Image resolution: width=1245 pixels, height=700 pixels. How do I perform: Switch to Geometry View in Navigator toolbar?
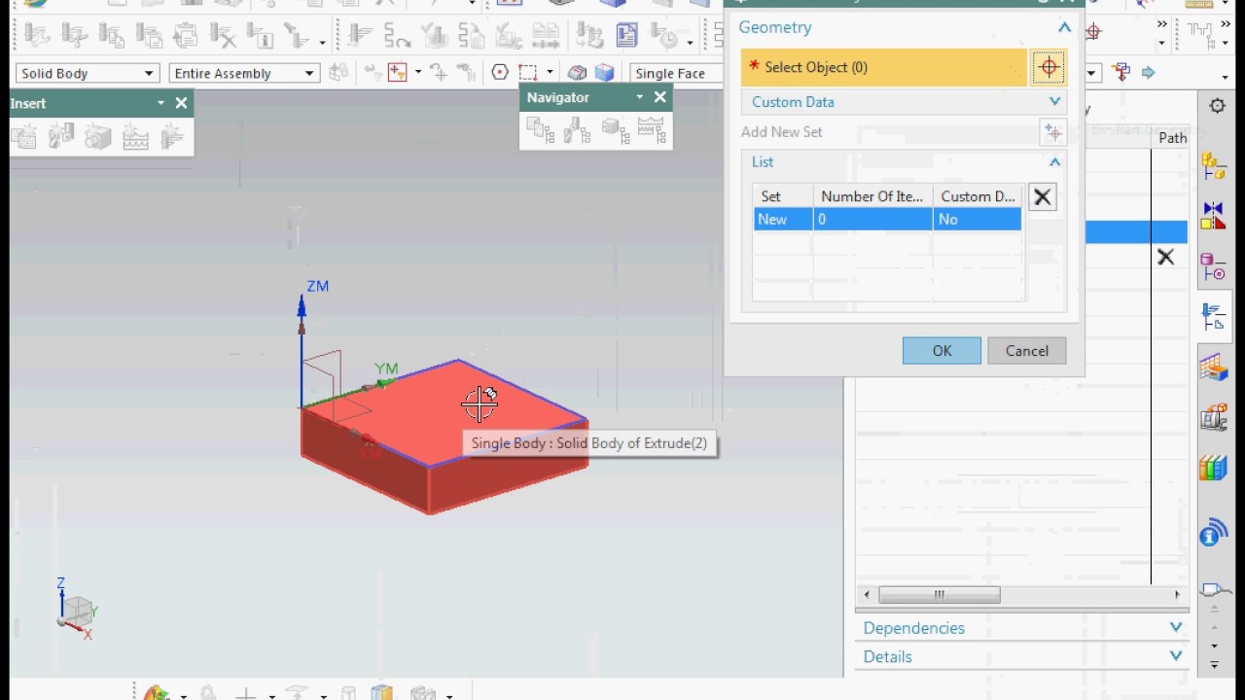tap(614, 129)
